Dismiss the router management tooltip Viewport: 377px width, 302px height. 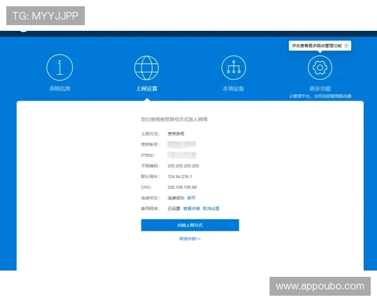(x=346, y=45)
